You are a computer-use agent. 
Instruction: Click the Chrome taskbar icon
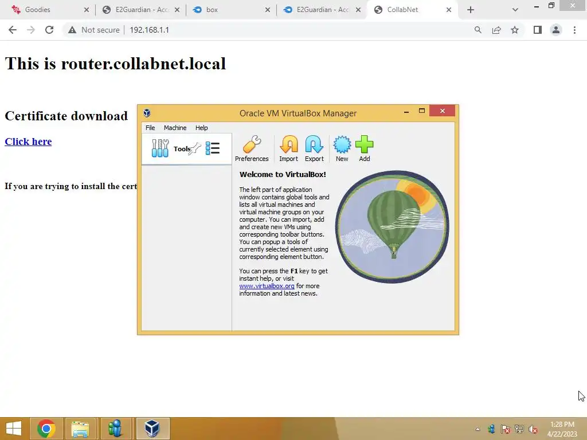click(46, 429)
